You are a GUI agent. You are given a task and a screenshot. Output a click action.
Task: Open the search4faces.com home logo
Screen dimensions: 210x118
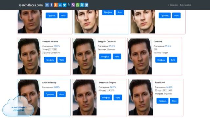pos(31,5)
